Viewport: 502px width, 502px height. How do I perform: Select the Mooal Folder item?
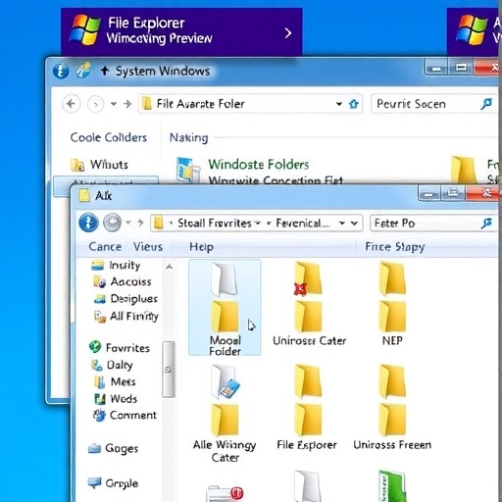tap(225, 307)
